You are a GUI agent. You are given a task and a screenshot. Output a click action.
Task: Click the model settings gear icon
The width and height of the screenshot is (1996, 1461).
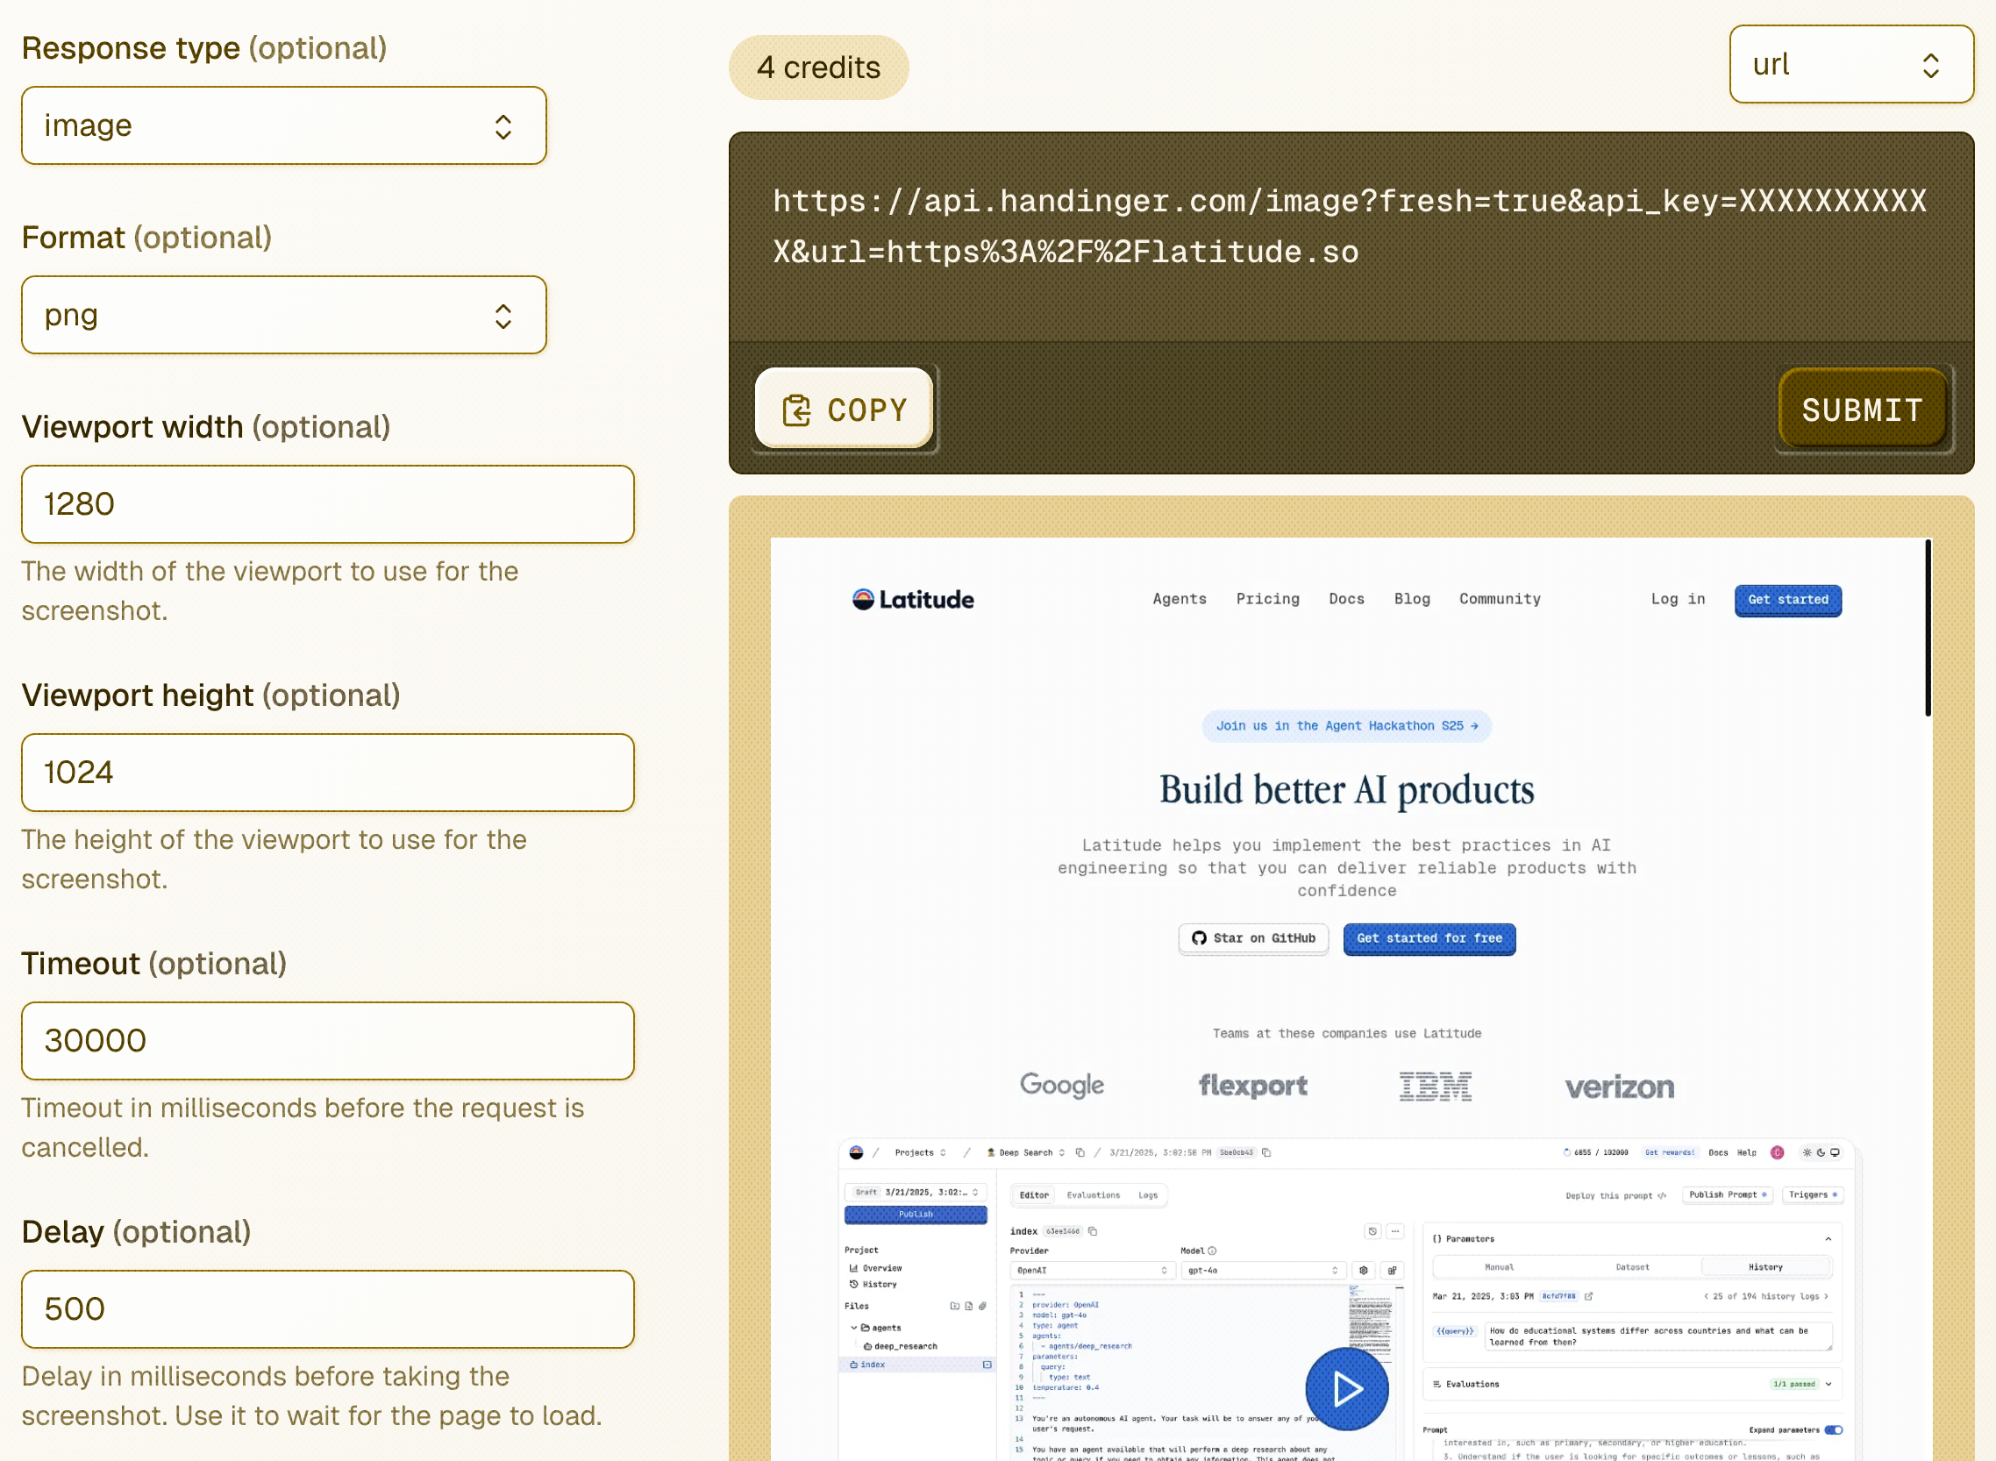tap(1364, 1271)
